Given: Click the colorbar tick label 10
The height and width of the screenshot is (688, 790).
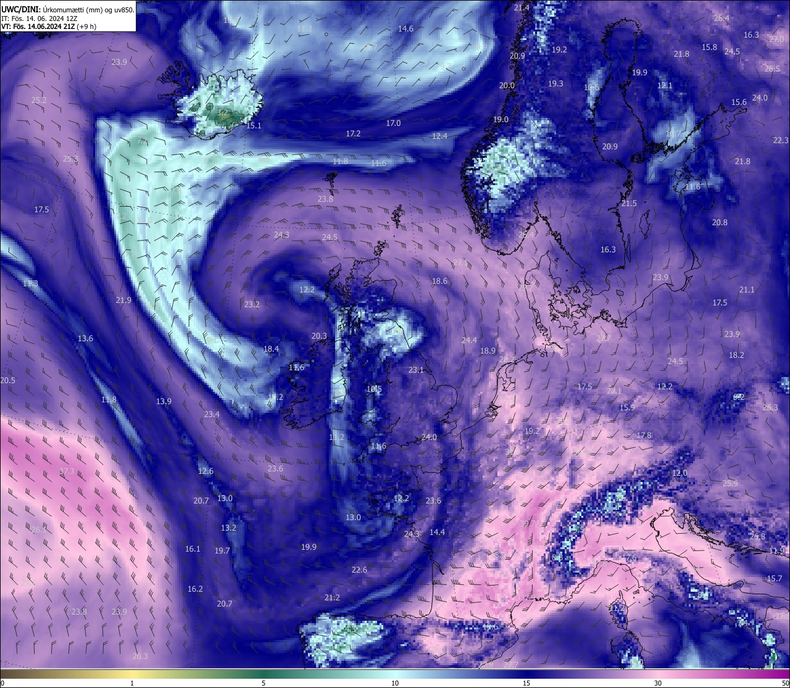Looking at the screenshot, I should click(395, 683).
